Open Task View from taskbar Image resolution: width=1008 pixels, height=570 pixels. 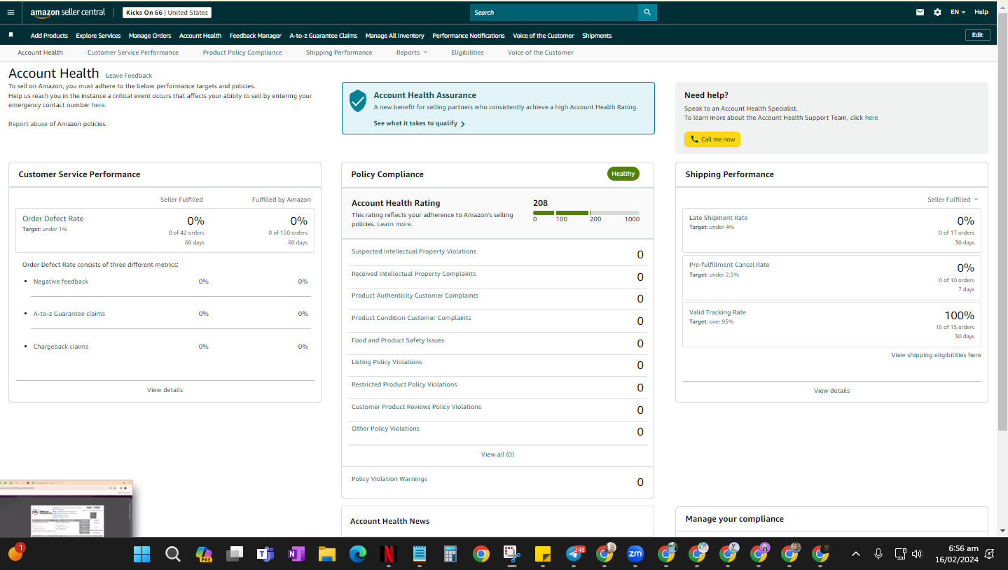pos(234,554)
